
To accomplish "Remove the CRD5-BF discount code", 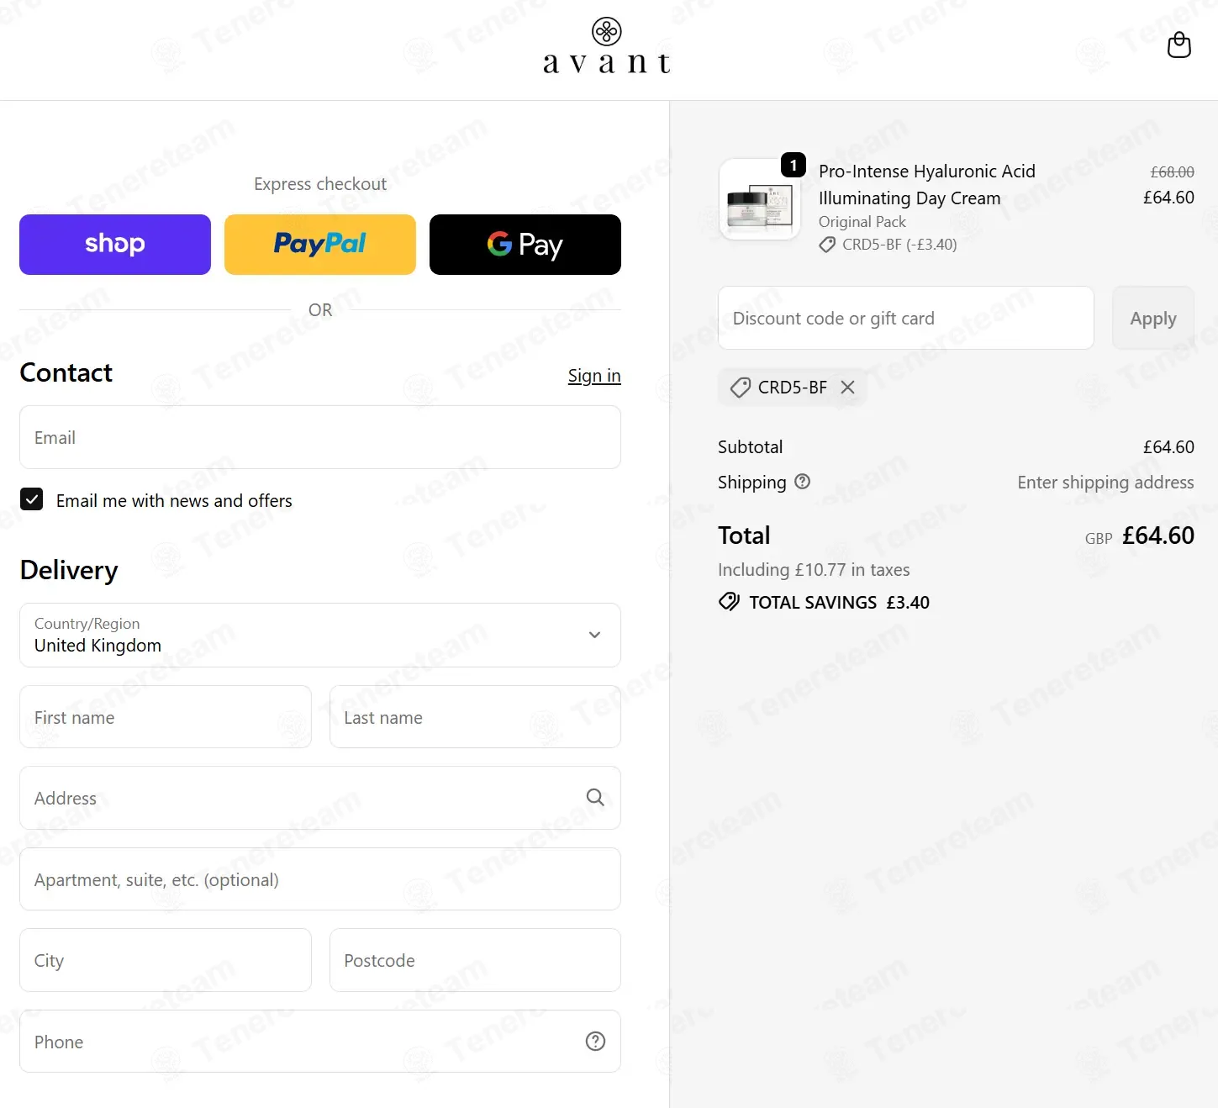I will pos(848,388).
